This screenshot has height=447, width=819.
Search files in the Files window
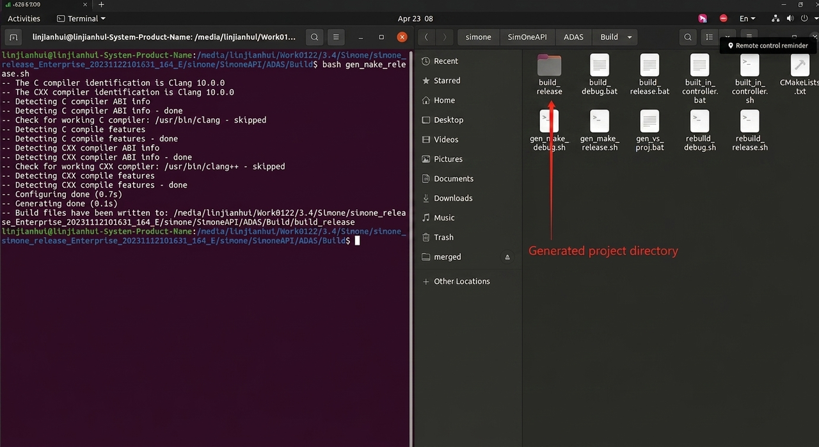pyautogui.click(x=688, y=37)
